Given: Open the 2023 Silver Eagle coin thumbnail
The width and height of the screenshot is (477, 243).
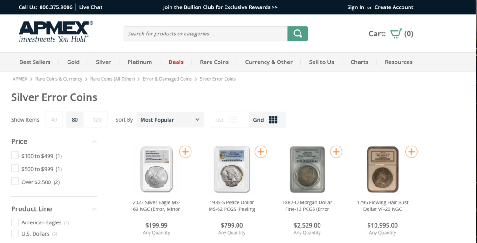Looking at the screenshot, I should pyautogui.click(x=157, y=169).
